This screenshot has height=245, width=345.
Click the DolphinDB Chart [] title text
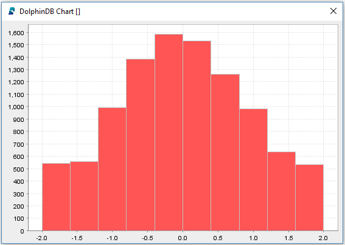(x=50, y=12)
